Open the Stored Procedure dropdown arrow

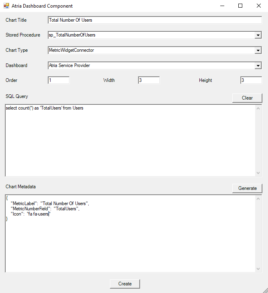[258, 35]
